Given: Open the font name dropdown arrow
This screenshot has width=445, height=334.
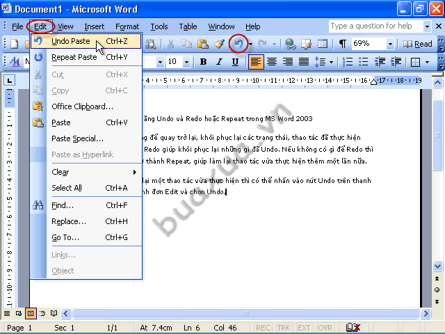Looking at the screenshot, I should 160,62.
